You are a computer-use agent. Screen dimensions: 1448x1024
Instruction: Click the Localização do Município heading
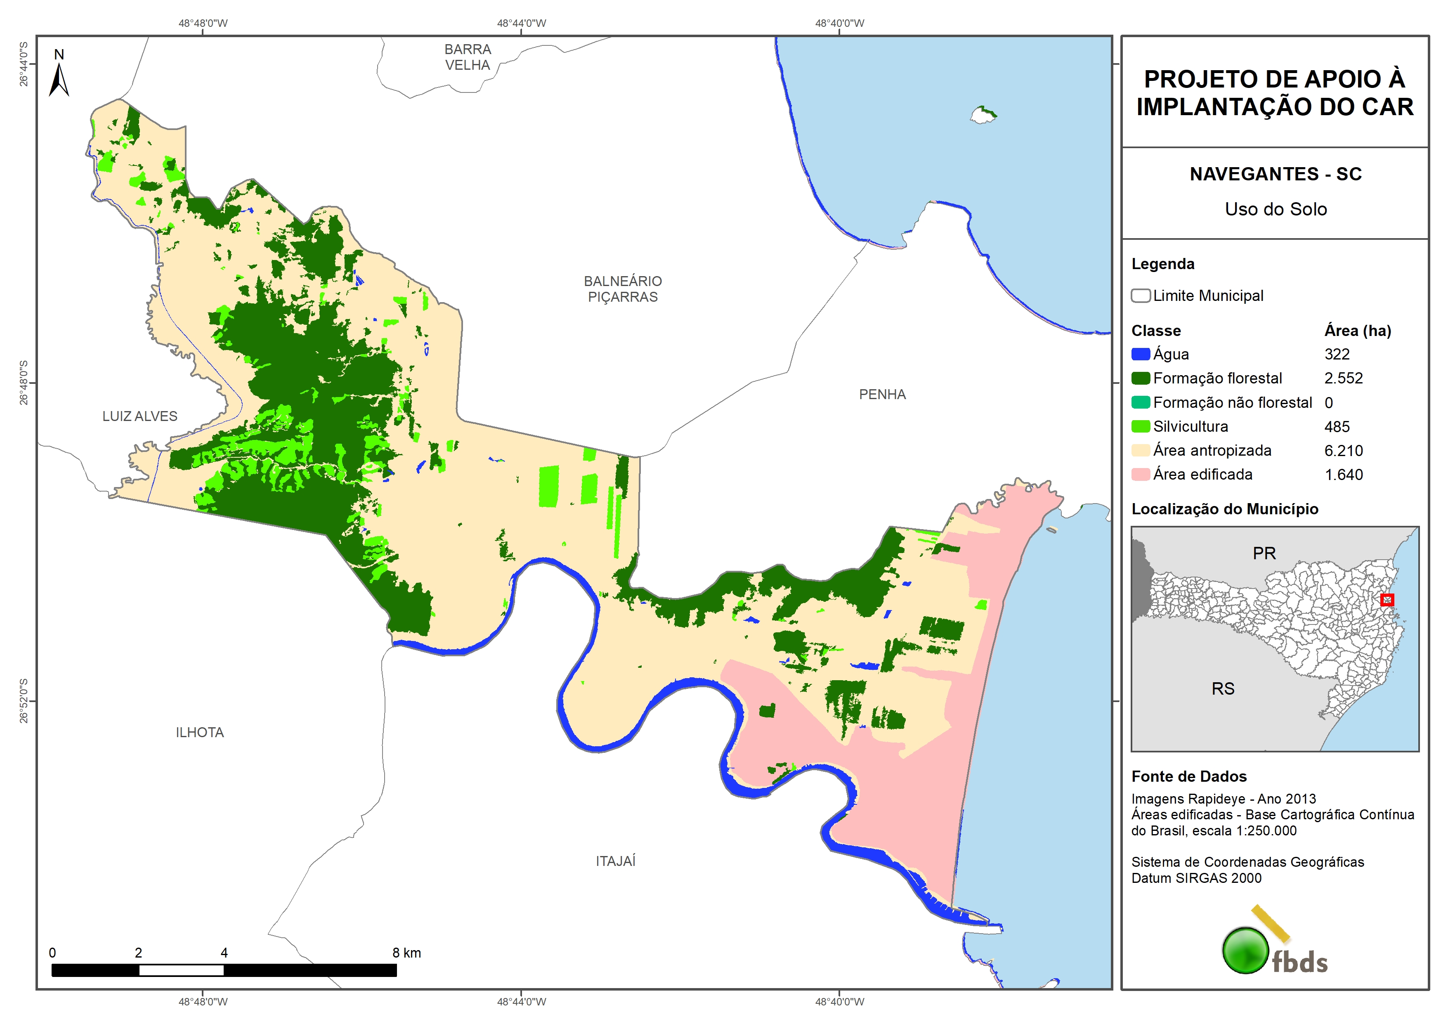point(1224,509)
